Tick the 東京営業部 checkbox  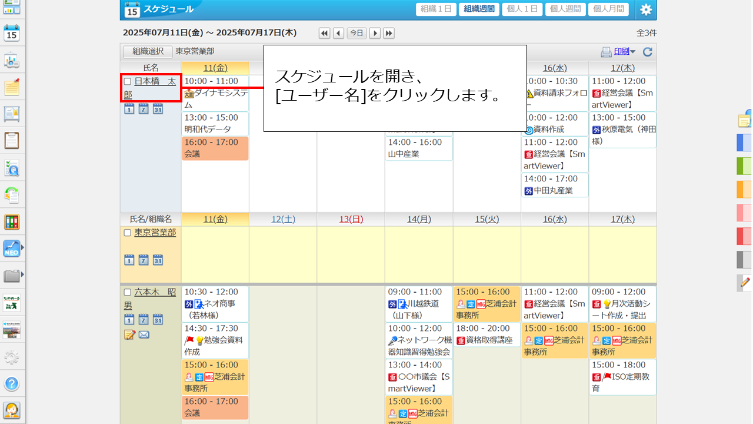click(x=128, y=233)
